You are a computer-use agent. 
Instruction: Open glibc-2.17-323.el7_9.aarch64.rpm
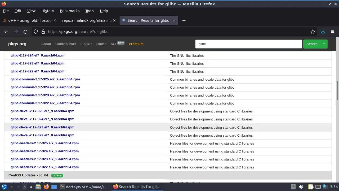[37, 63]
